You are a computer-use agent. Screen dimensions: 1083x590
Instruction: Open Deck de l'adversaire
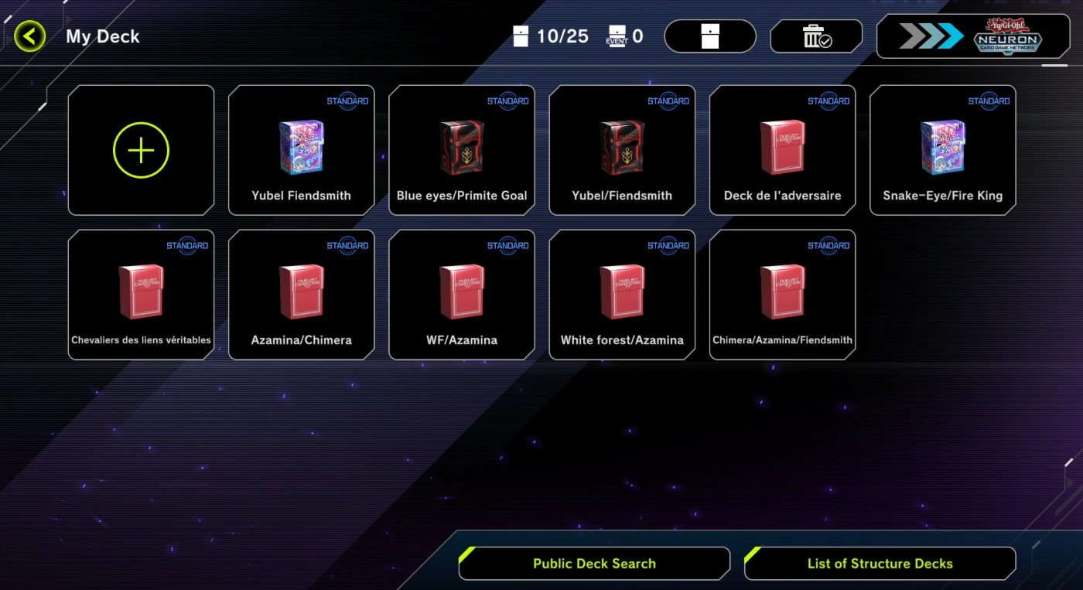tap(782, 150)
